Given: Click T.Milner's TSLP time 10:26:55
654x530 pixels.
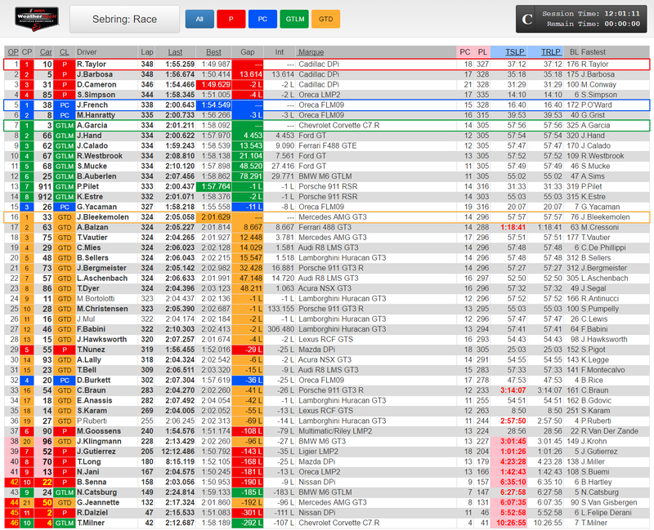Looking at the screenshot, I should coord(512,523).
